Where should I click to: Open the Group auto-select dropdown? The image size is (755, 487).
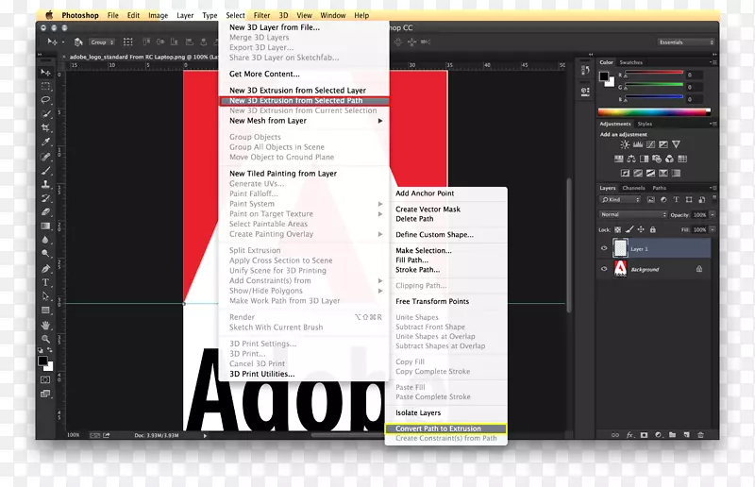pyautogui.click(x=102, y=42)
